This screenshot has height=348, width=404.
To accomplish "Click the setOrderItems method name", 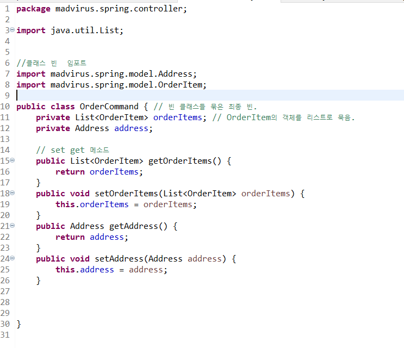I will [126, 194].
